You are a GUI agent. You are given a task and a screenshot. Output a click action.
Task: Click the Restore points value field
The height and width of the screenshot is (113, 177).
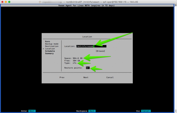pos(88,68)
